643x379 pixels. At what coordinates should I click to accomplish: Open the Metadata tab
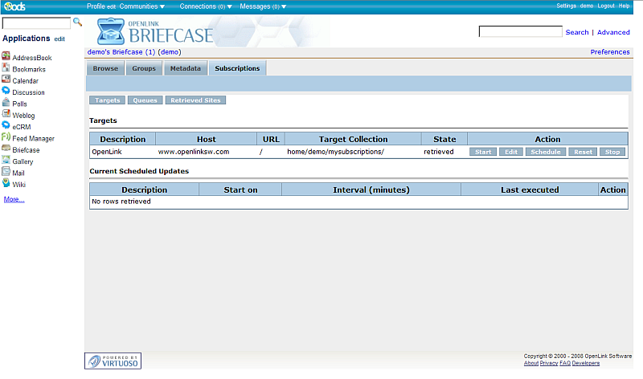coord(186,69)
